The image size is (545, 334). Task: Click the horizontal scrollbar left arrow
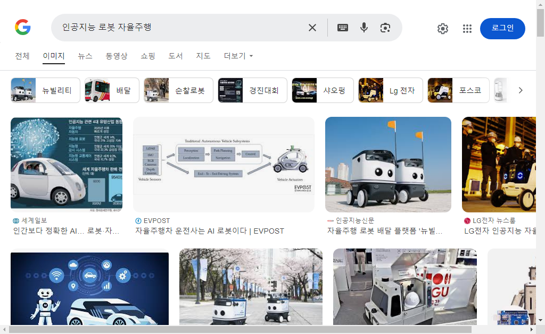pos(4,330)
